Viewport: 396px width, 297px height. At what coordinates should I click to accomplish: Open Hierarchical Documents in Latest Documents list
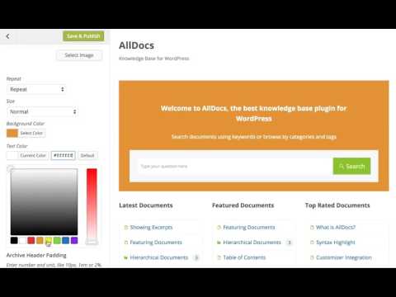159,257
